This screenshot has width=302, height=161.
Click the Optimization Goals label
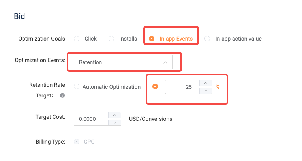click(42, 39)
